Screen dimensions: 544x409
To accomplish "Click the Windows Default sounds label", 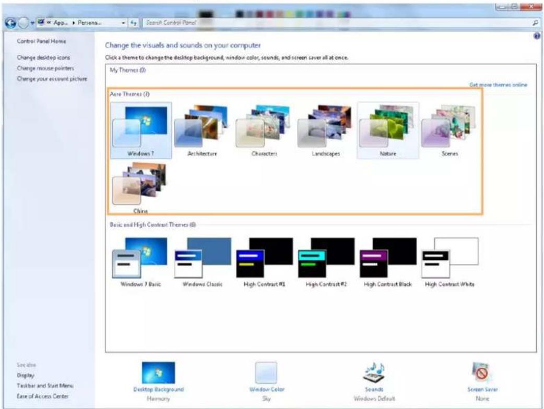I will (x=374, y=399).
